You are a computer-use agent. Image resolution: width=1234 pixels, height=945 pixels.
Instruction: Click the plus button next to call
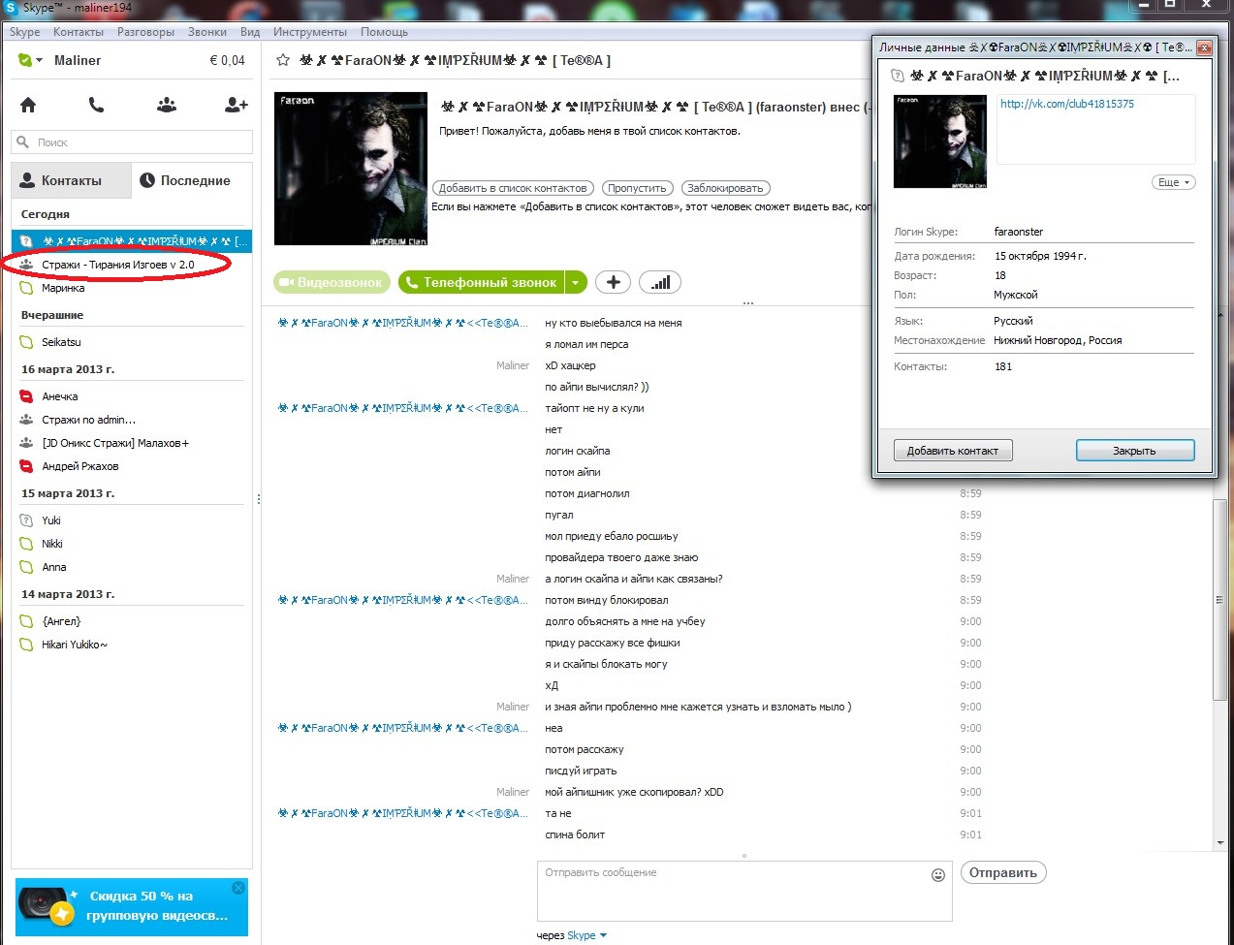point(613,282)
